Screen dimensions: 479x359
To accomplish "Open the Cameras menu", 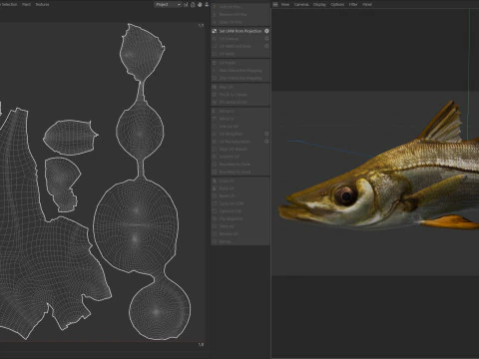I will [301, 4].
